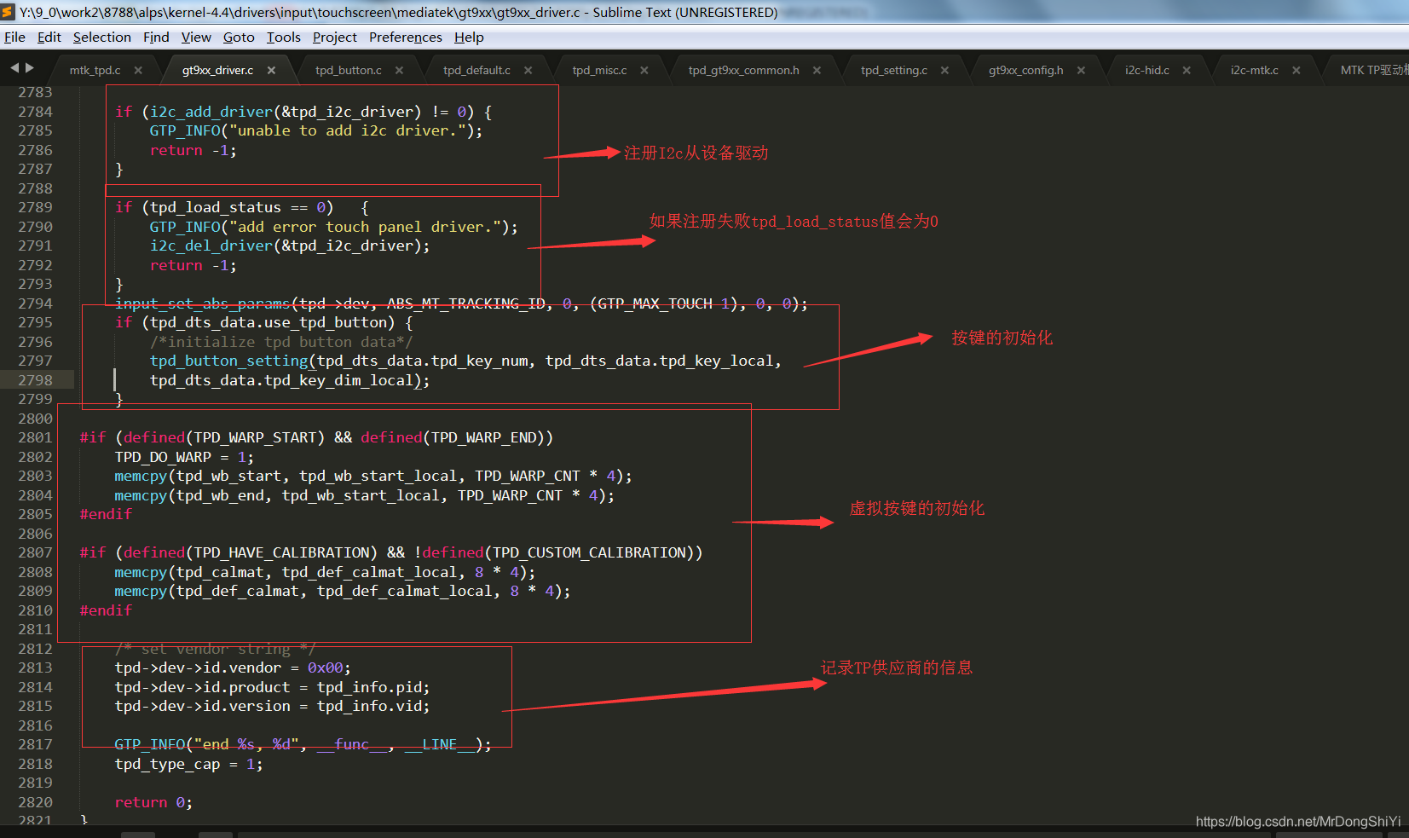The width and height of the screenshot is (1409, 838).
Task: Click on ABS_MT_TRACKING_ID parameter
Action: (465, 303)
